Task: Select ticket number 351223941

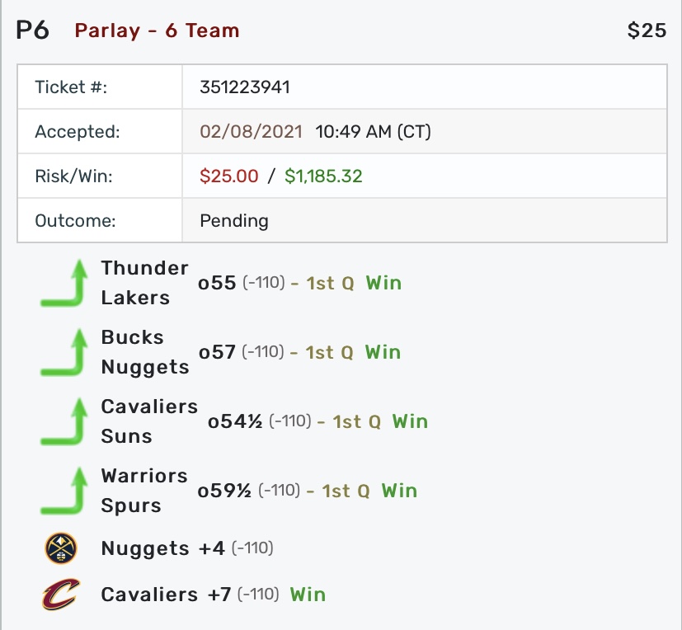Action: (x=245, y=87)
